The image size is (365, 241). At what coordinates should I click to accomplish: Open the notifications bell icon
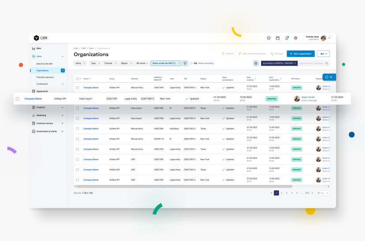[x=287, y=38]
